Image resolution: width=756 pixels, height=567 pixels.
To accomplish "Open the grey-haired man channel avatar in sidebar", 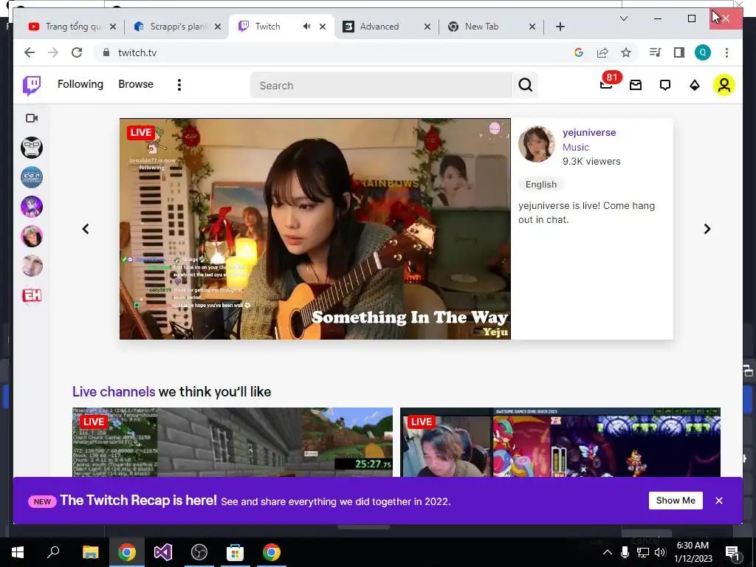I will point(32,266).
